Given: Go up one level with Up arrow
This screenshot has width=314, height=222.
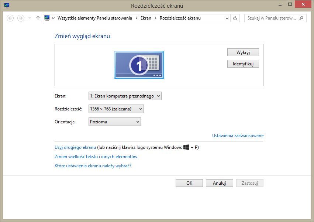Looking at the screenshot, I should (x=38, y=18).
